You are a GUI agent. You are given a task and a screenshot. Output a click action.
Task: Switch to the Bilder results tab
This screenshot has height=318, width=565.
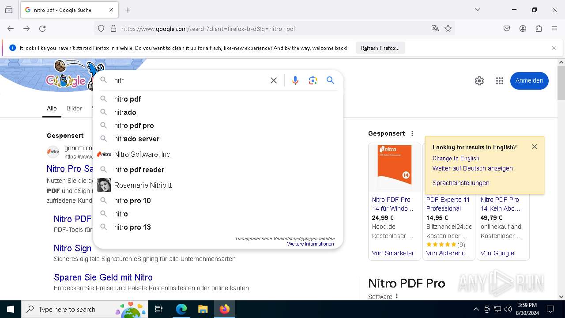tap(74, 109)
